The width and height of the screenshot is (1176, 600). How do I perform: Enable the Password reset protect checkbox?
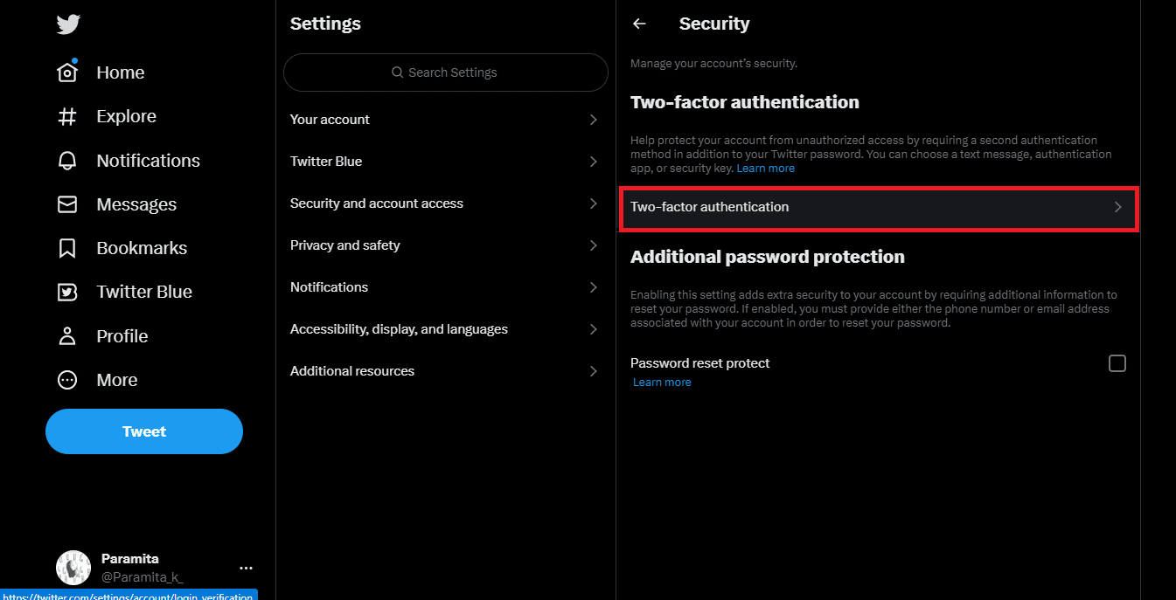[1117, 363]
